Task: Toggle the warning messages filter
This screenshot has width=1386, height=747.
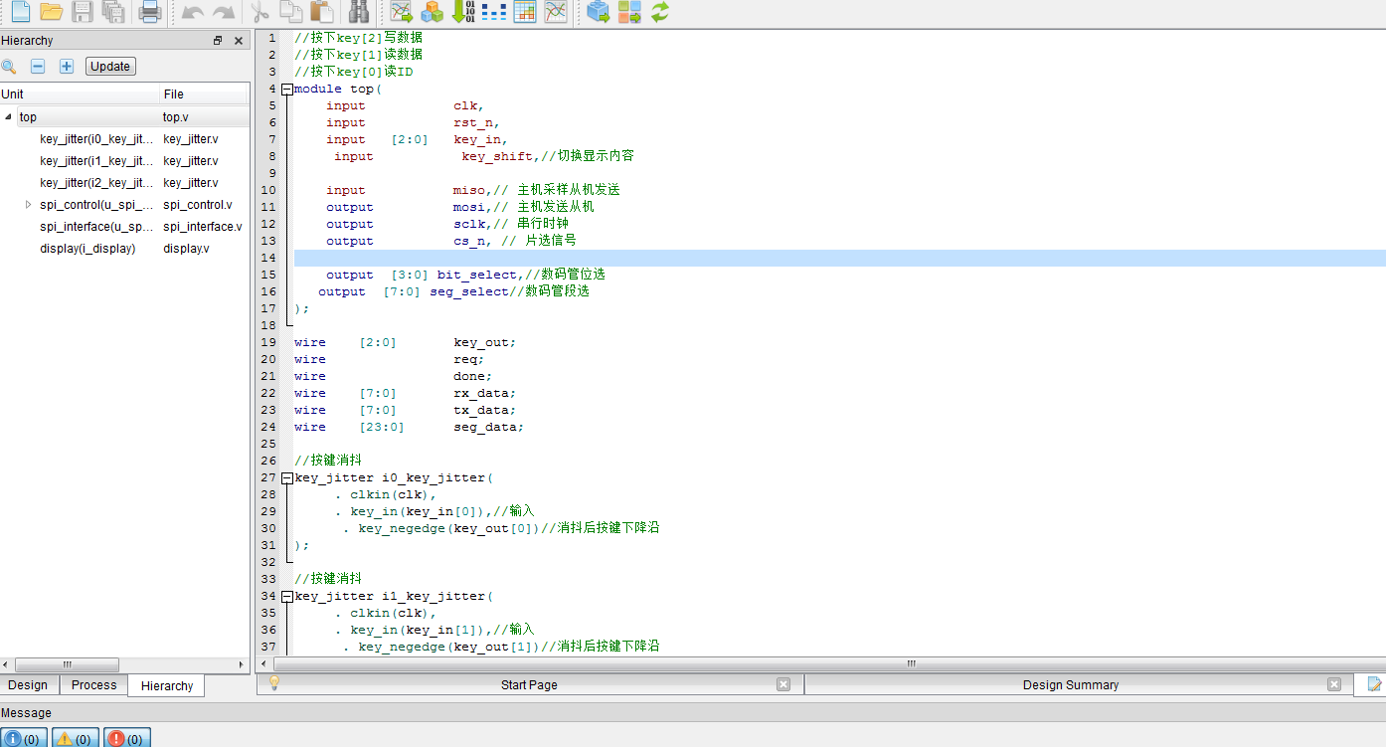Action: coord(75,738)
